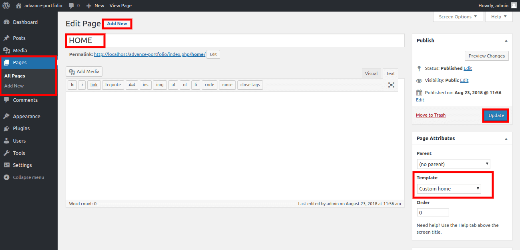This screenshot has width=520, height=250.
Task: Collapse the admin sidebar menu
Action: pos(24,177)
